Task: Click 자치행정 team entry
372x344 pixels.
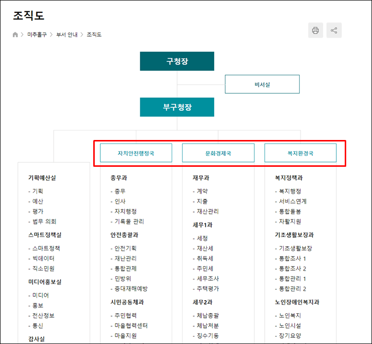Action: click(x=125, y=211)
